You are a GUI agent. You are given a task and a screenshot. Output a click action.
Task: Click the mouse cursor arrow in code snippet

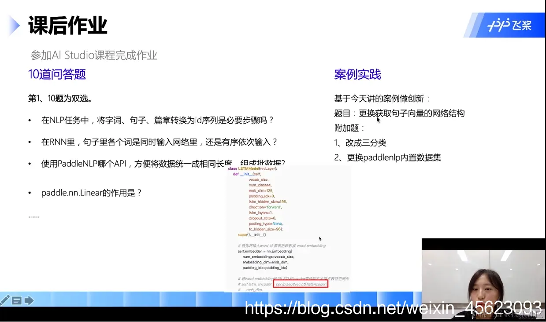pyautogui.click(x=320, y=238)
